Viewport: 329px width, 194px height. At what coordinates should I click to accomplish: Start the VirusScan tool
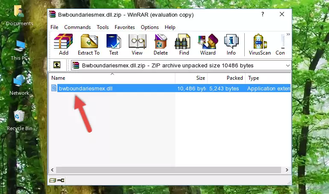[x=260, y=44]
